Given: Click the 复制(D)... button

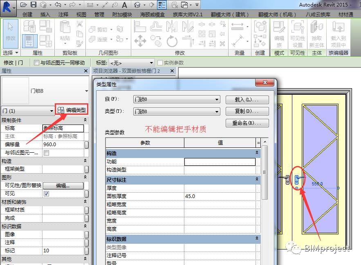Looking at the screenshot, I should click(x=247, y=111).
